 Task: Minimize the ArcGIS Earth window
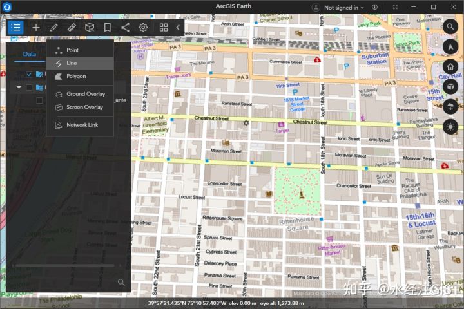(414, 7)
